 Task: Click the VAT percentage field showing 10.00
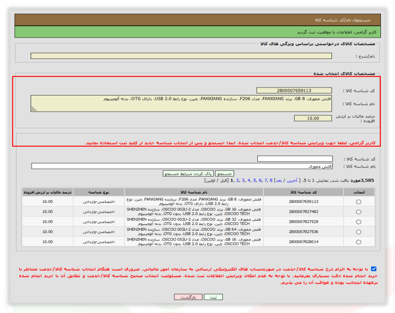313,118
